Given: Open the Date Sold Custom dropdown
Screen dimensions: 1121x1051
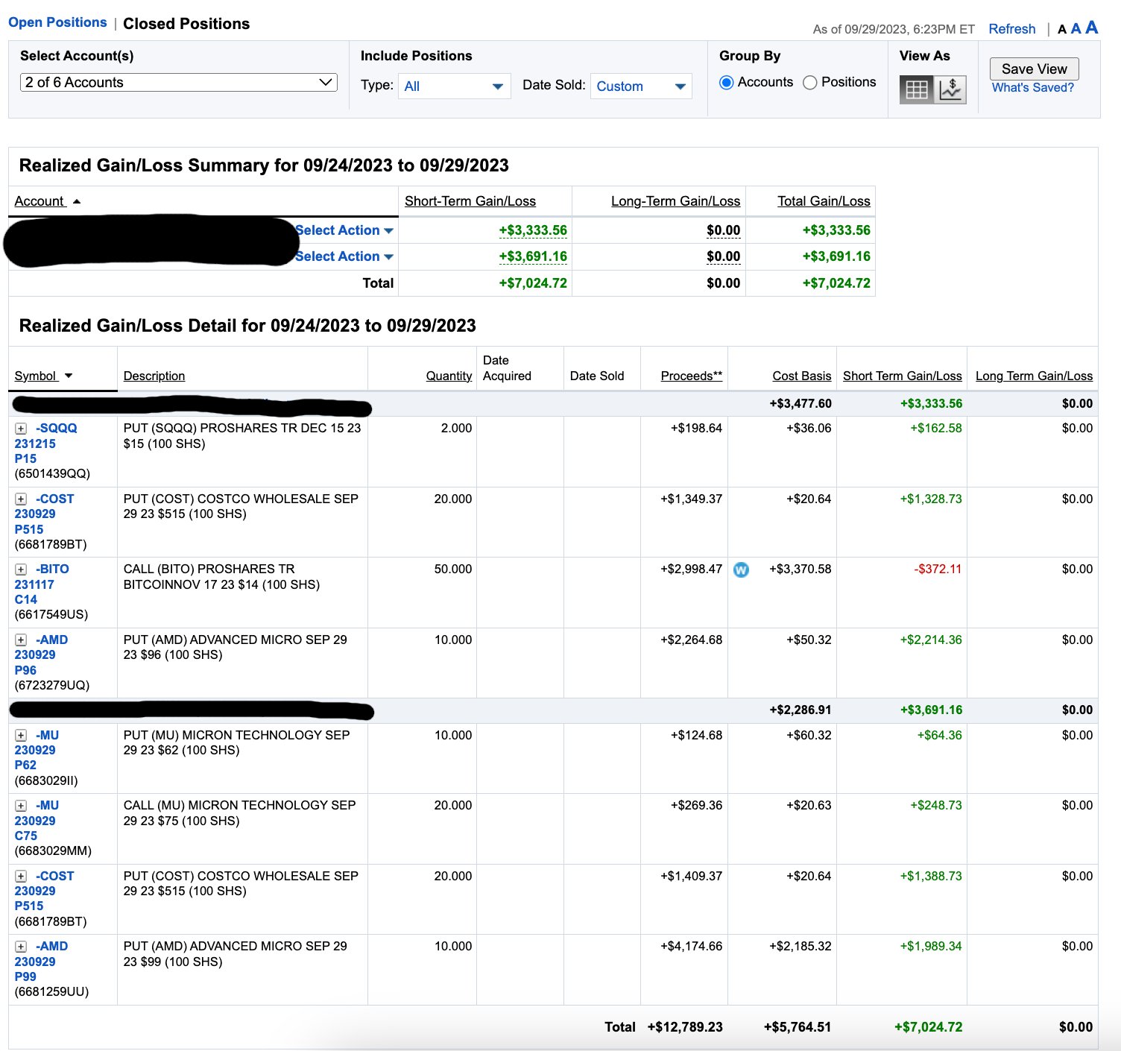Looking at the screenshot, I should point(640,86).
